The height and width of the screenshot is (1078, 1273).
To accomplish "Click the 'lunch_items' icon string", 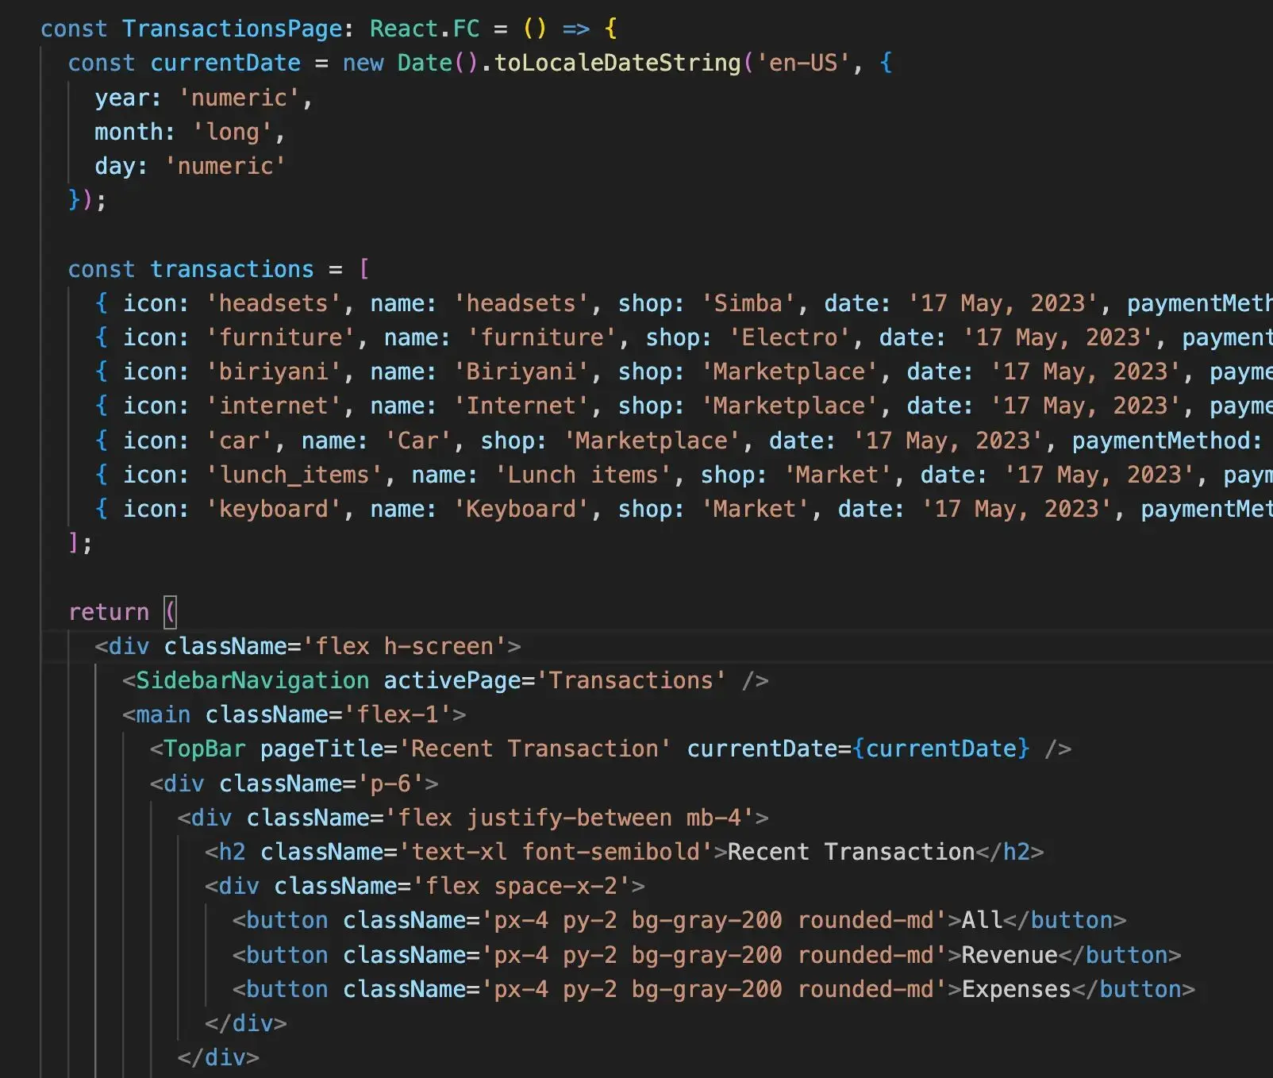I will tap(294, 475).
